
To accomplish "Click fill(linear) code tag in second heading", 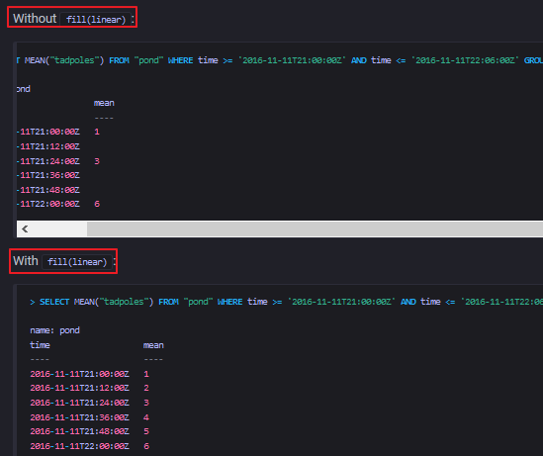I will (x=77, y=262).
